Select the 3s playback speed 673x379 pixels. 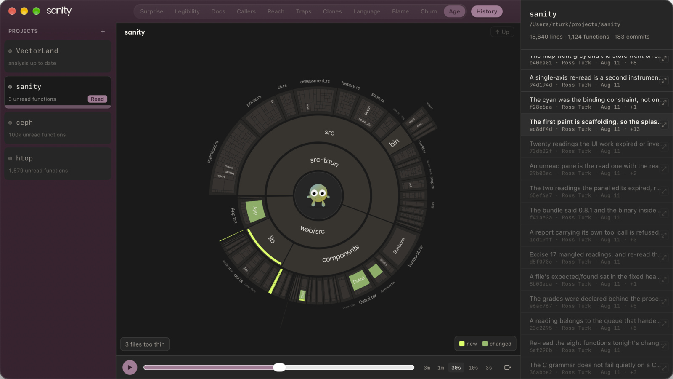[488, 368]
